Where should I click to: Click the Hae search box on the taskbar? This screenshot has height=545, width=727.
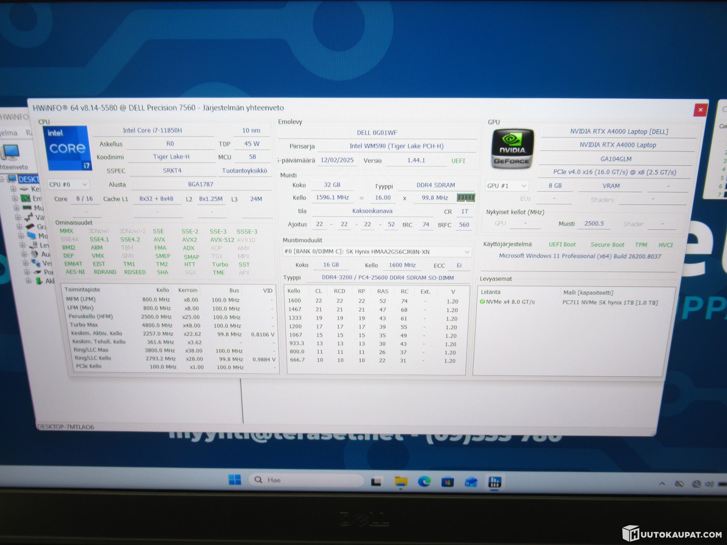pyautogui.click(x=306, y=480)
